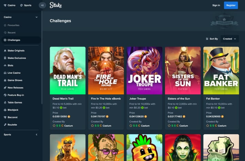The width and height of the screenshot is (245, 161).
Task: Click the Register button
Action: pyautogui.click(x=231, y=5)
